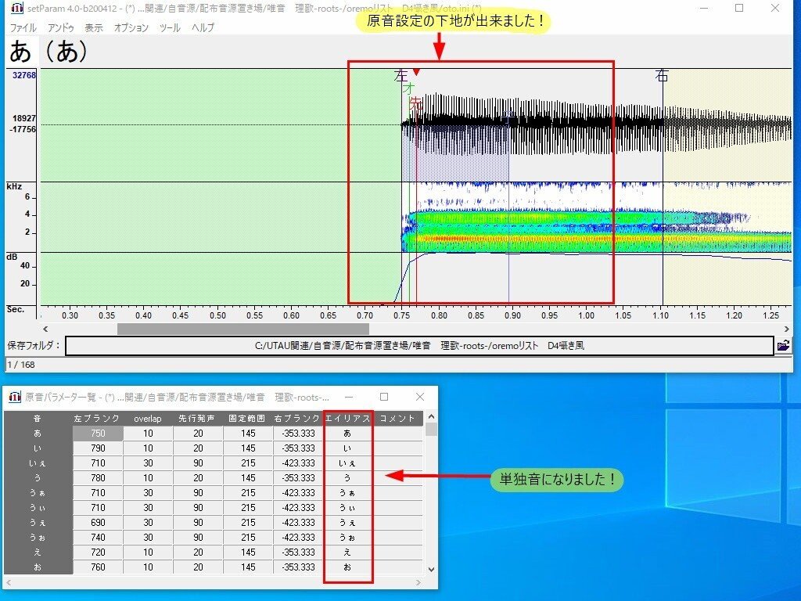Open the 表示 menu
The width and height of the screenshot is (801, 601).
click(94, 27)
